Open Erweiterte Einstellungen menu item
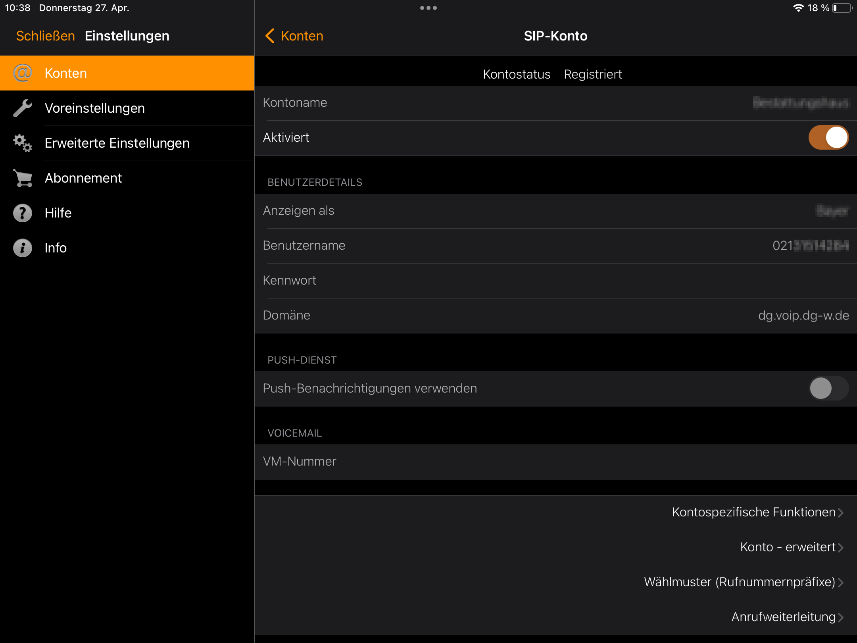857x643 pixels. (127, 143)
